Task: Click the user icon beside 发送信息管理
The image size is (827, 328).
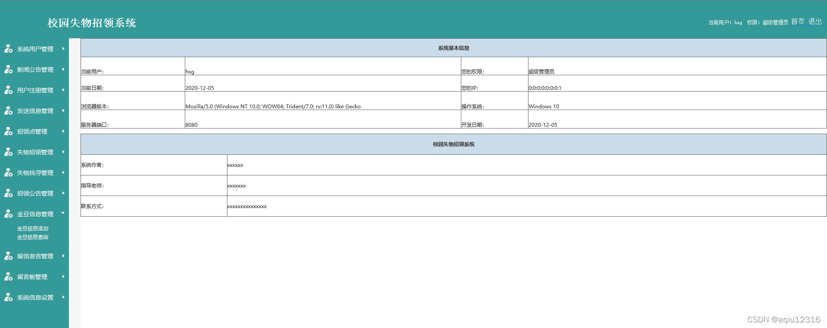Action: (x=9, y=111)
